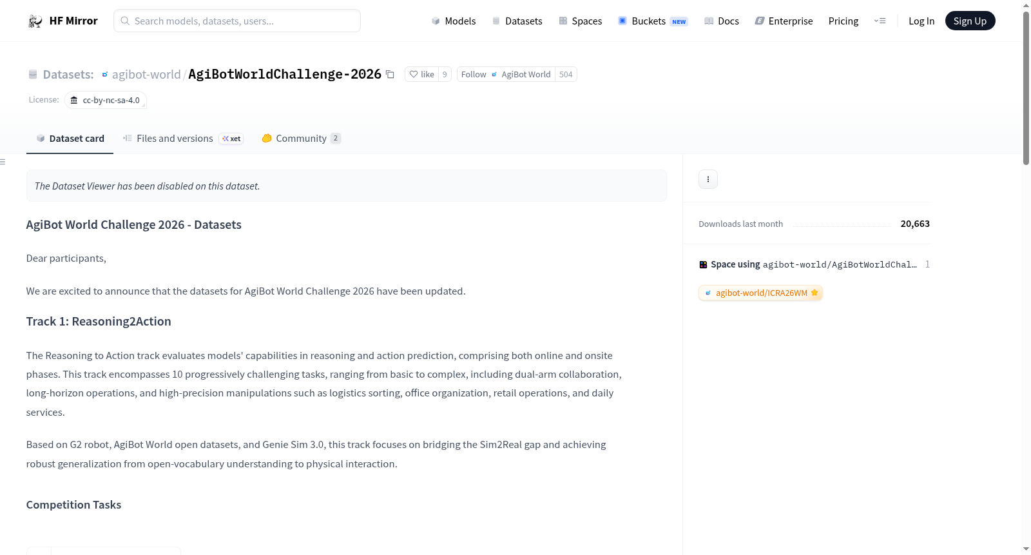Click the AgiBot World avatar in the Follow button
The width and height of the screenshot is (1031, 555).
[494, 75]
